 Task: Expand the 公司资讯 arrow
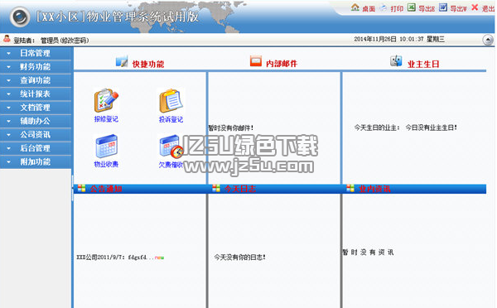point(8,135)
